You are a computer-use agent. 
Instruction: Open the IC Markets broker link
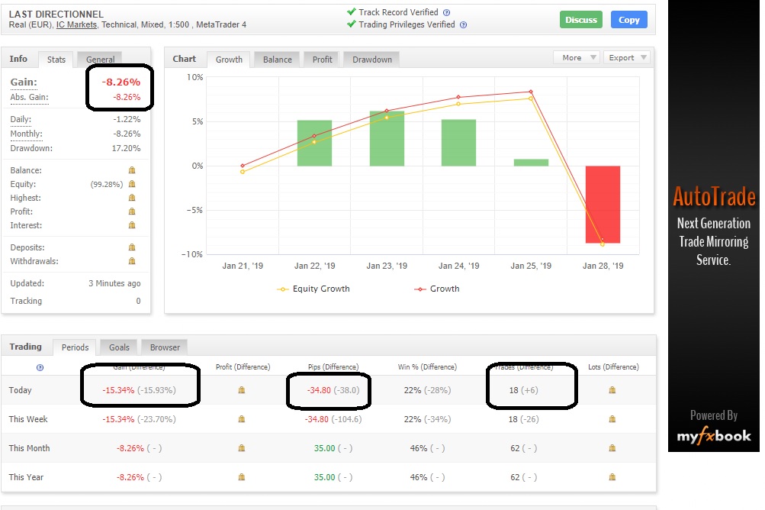pos(76,25)
